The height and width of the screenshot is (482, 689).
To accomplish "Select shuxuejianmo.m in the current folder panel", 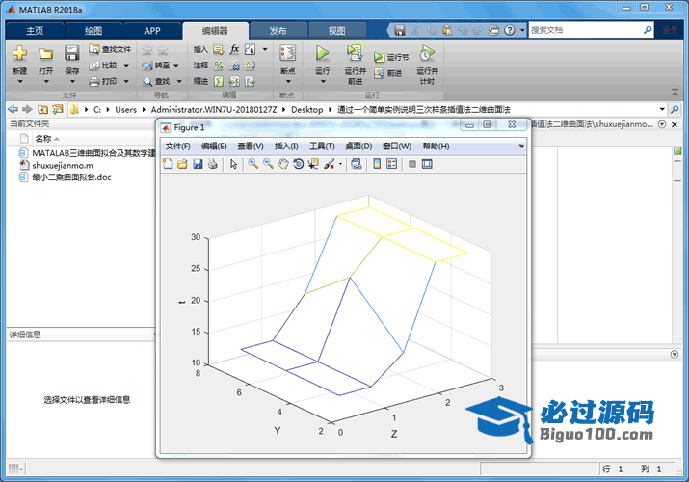I will [63, 165].
